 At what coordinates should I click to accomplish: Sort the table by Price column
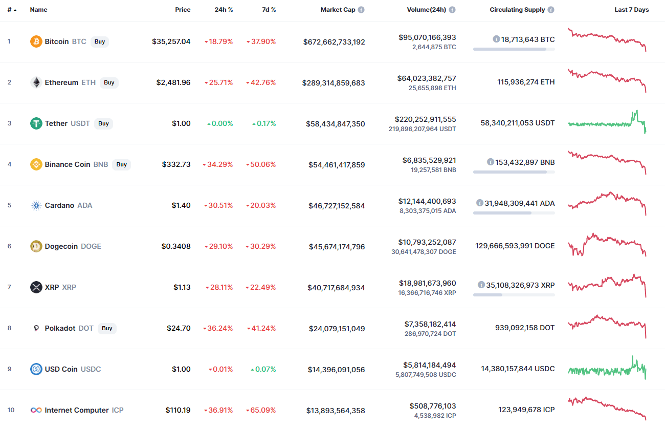click(183, 9)
